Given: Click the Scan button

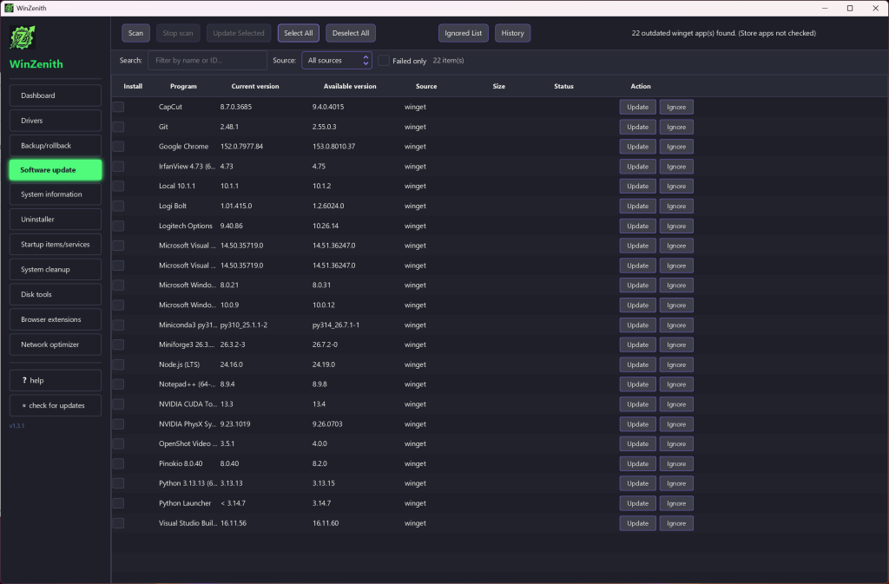Looking at the screenshot, I should click(135, 33).
